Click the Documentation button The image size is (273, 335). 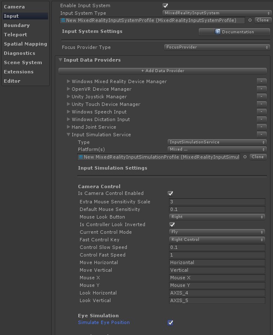[x=234, y=32]
